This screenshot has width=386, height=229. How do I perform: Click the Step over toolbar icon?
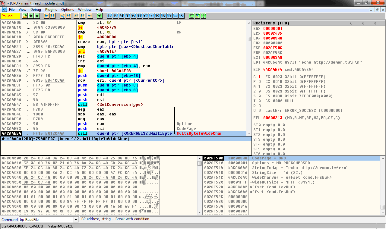coord(68,16)
